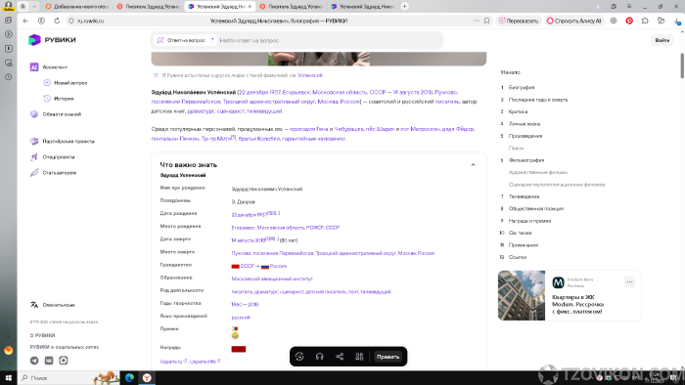Click the Pinterest extension icon
685x385 pixels.
pyautogui.click(x=629, y=21)
